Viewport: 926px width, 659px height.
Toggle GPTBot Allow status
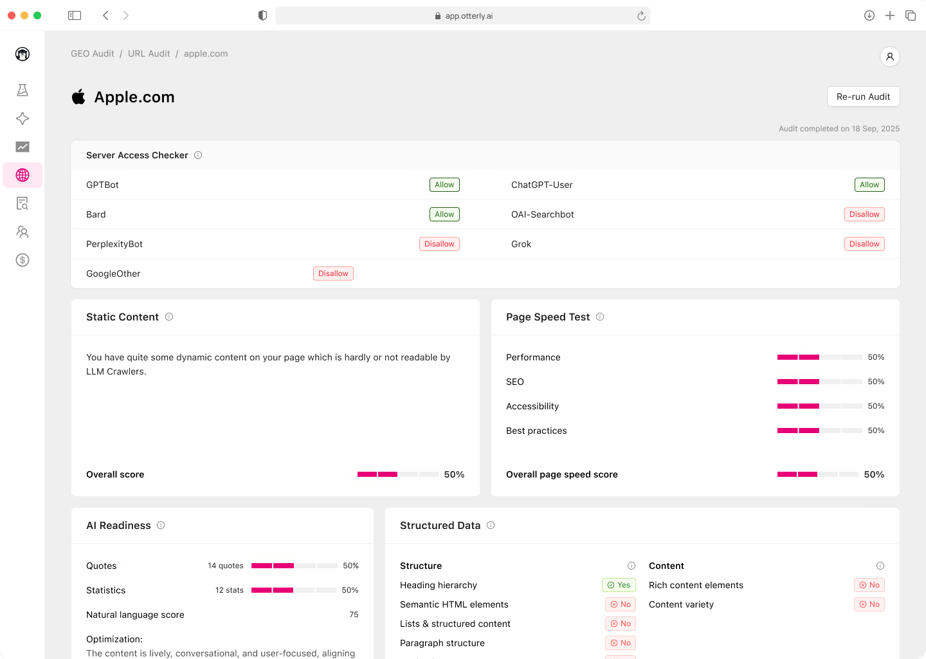[x=444, y=185]
